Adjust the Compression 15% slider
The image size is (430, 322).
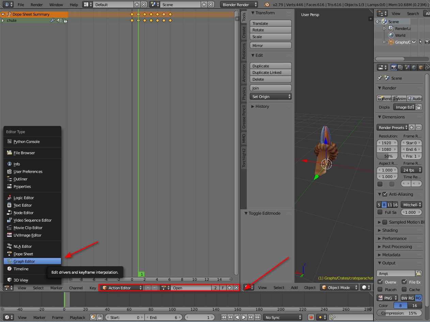point(399,313)
